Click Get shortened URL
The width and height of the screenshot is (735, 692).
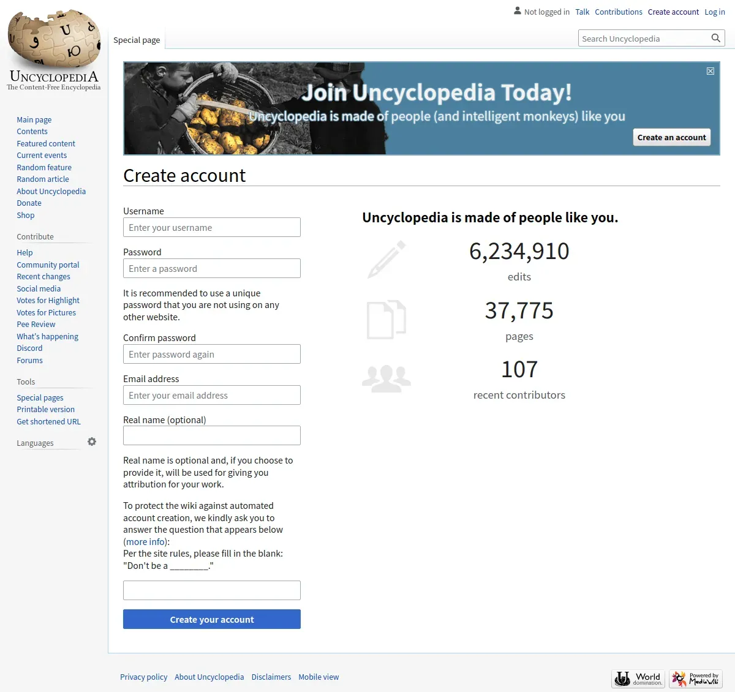click(x=48, y=421)
